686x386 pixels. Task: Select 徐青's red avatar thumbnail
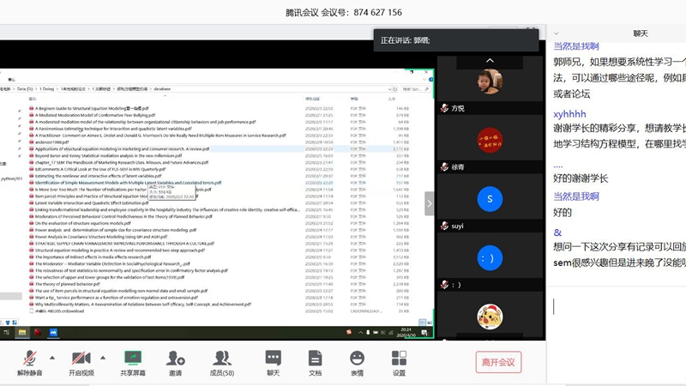pyautogui.click(x=490, y=140)
